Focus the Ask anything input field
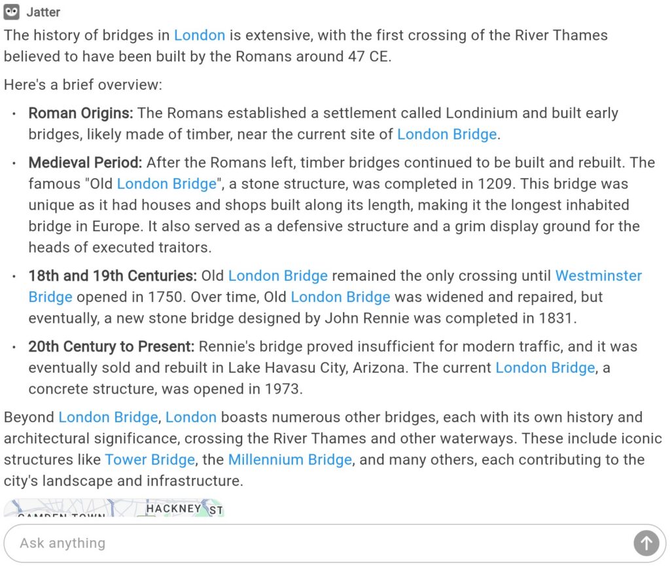The image size is (670, 569). click(325, 543)
